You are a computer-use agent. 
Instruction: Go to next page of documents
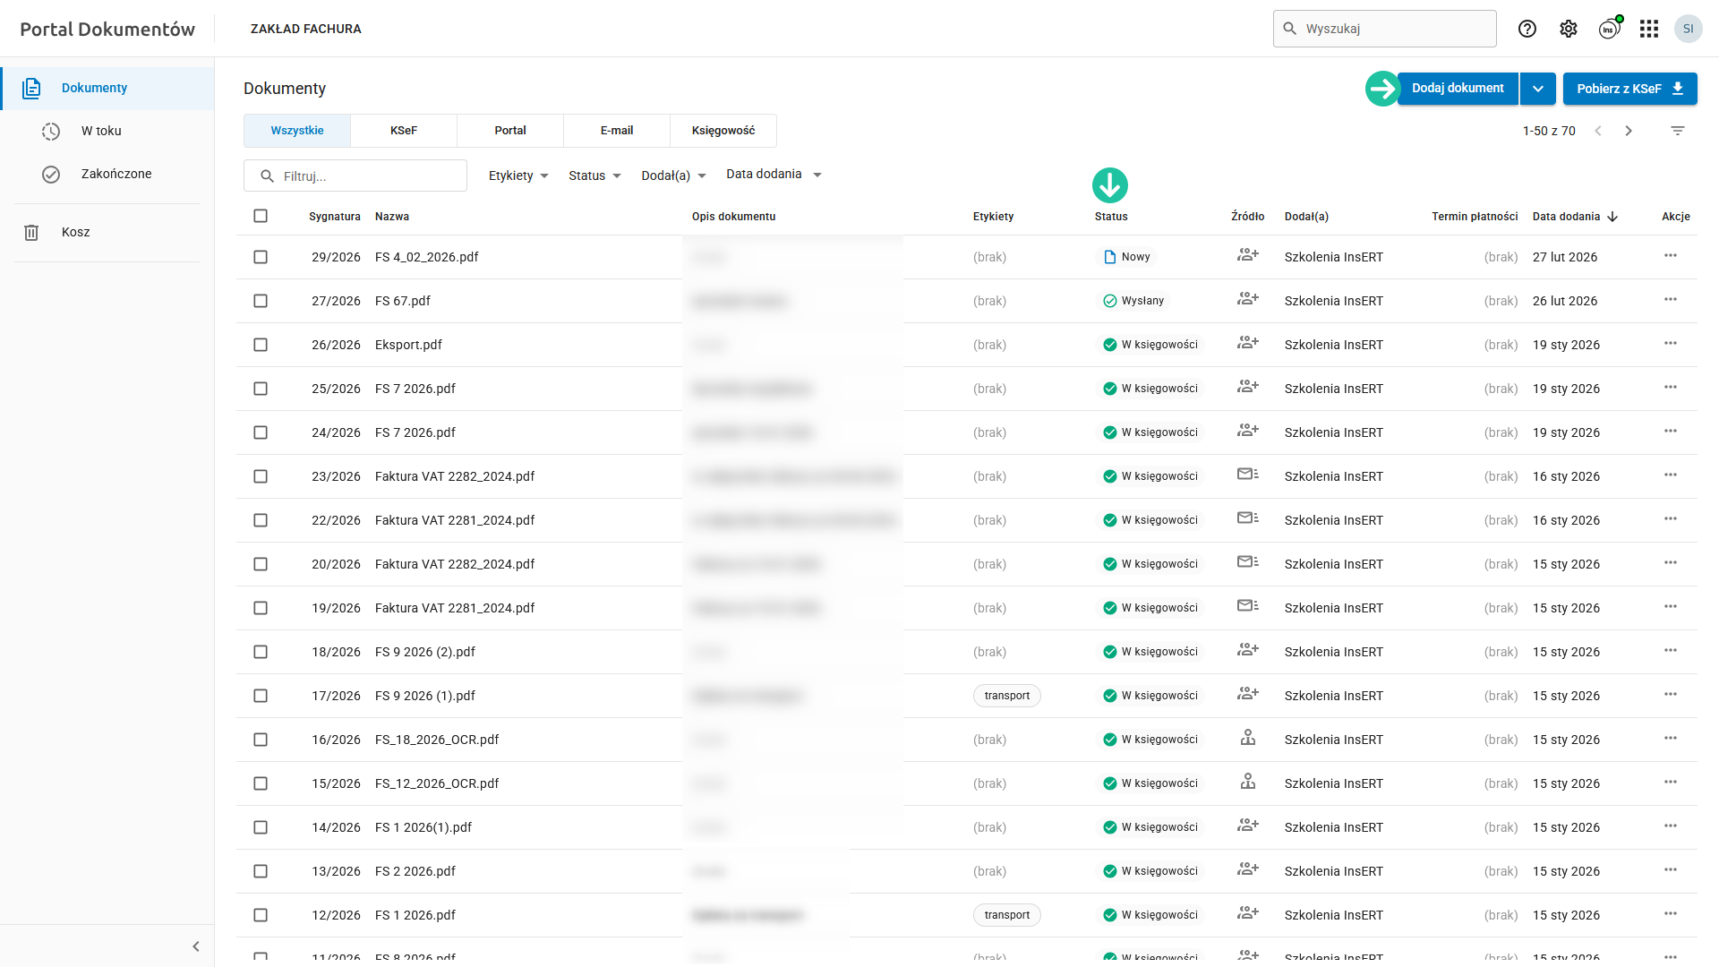(x=1629, y=131)
